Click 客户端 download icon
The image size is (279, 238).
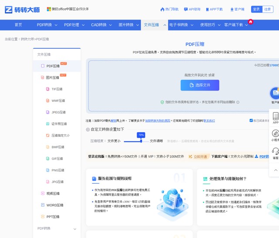pyautogui.click(x=232, y=10)
